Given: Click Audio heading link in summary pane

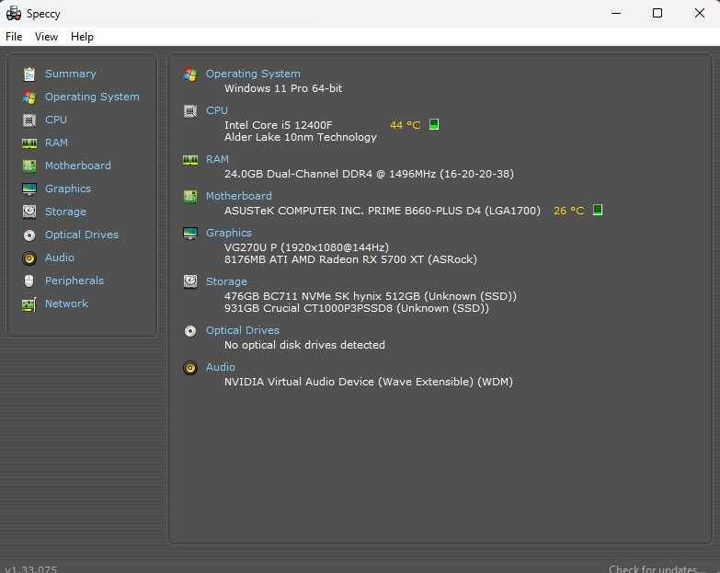Looking at the screenshot, I should click(221, 367).
